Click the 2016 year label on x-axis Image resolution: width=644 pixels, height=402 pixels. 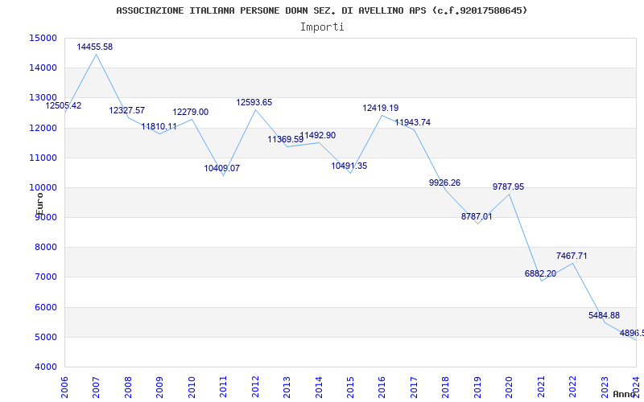pos(382,388)
